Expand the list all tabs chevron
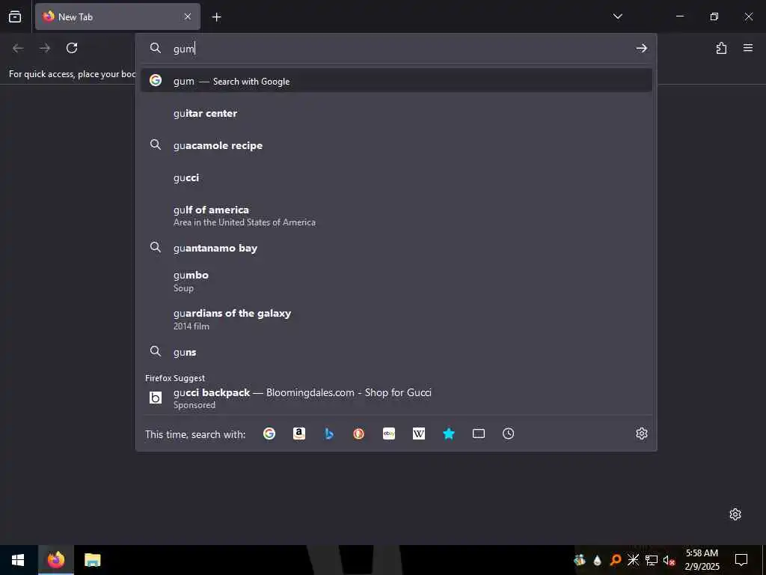766x575 pixels. pyautogui.click(x=617, y=16)
